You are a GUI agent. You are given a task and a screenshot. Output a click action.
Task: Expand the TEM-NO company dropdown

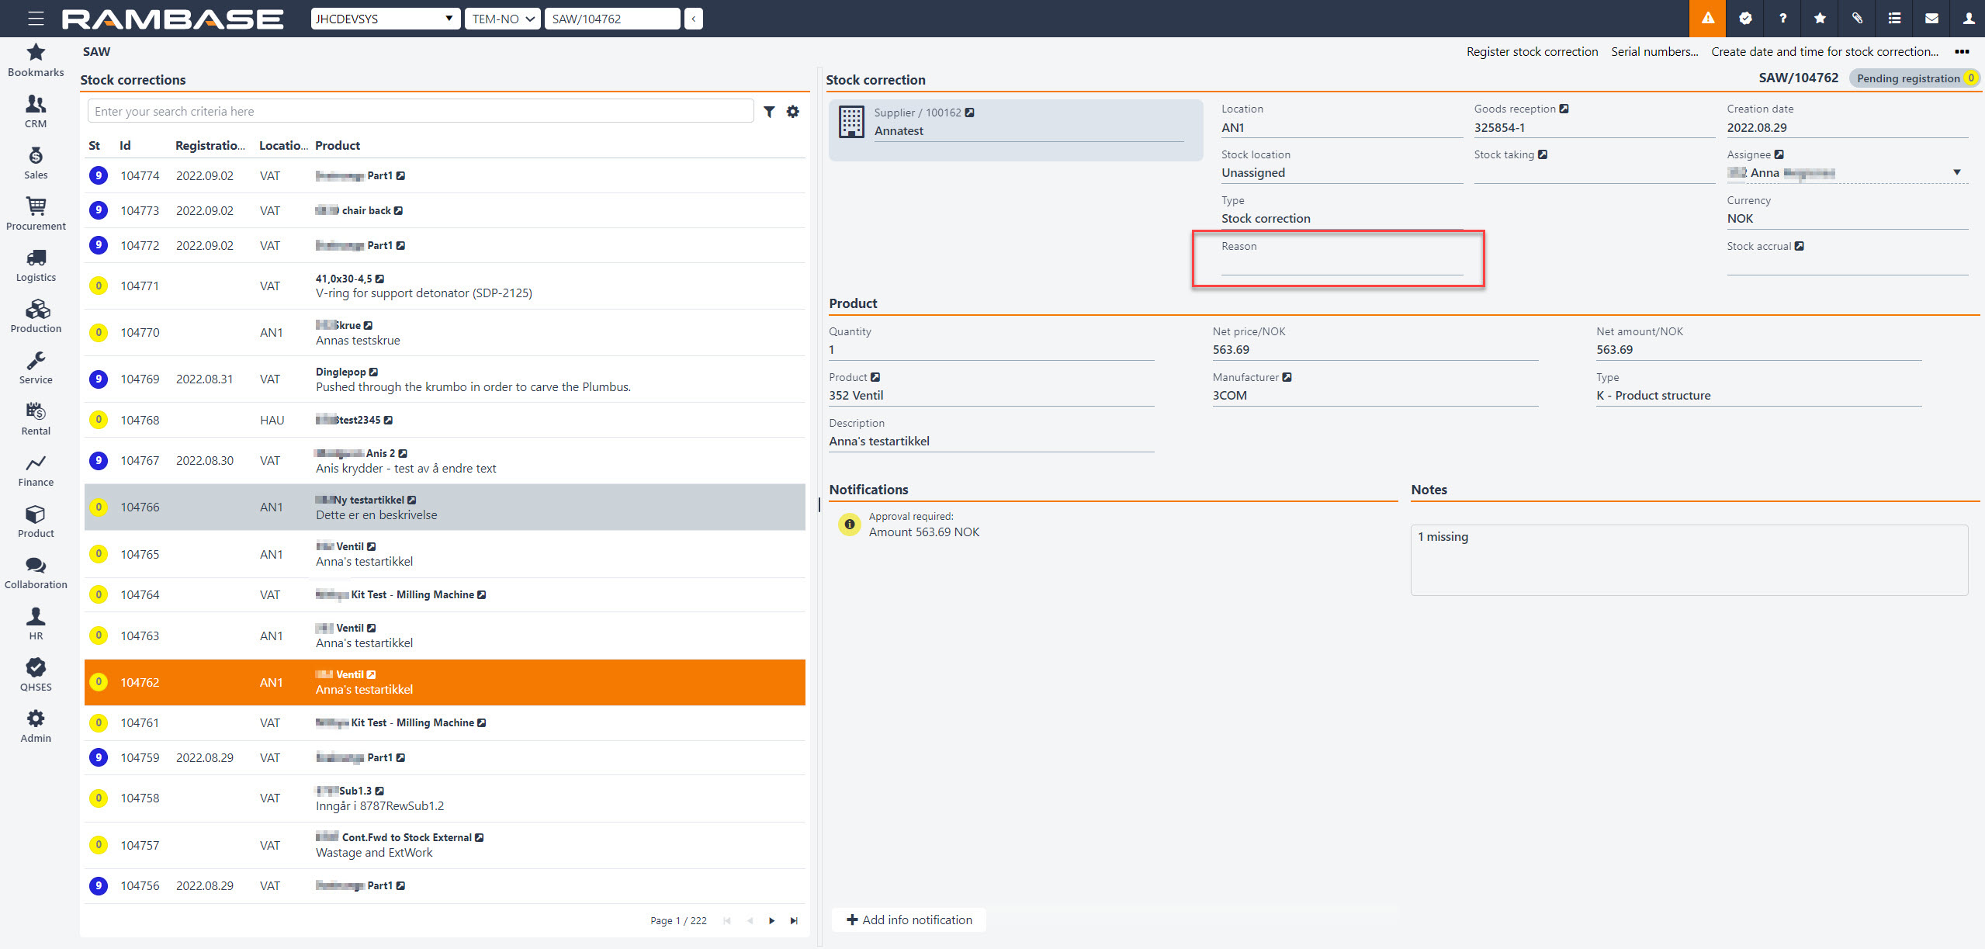(503, 19)
